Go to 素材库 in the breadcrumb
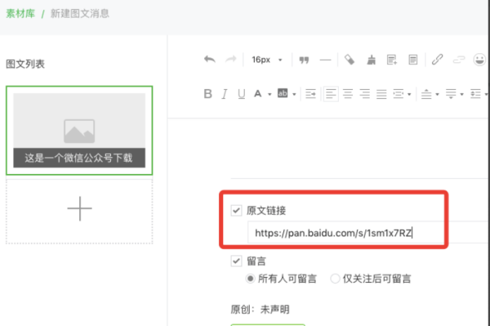The image size is (490, 326). click(20, 13)
